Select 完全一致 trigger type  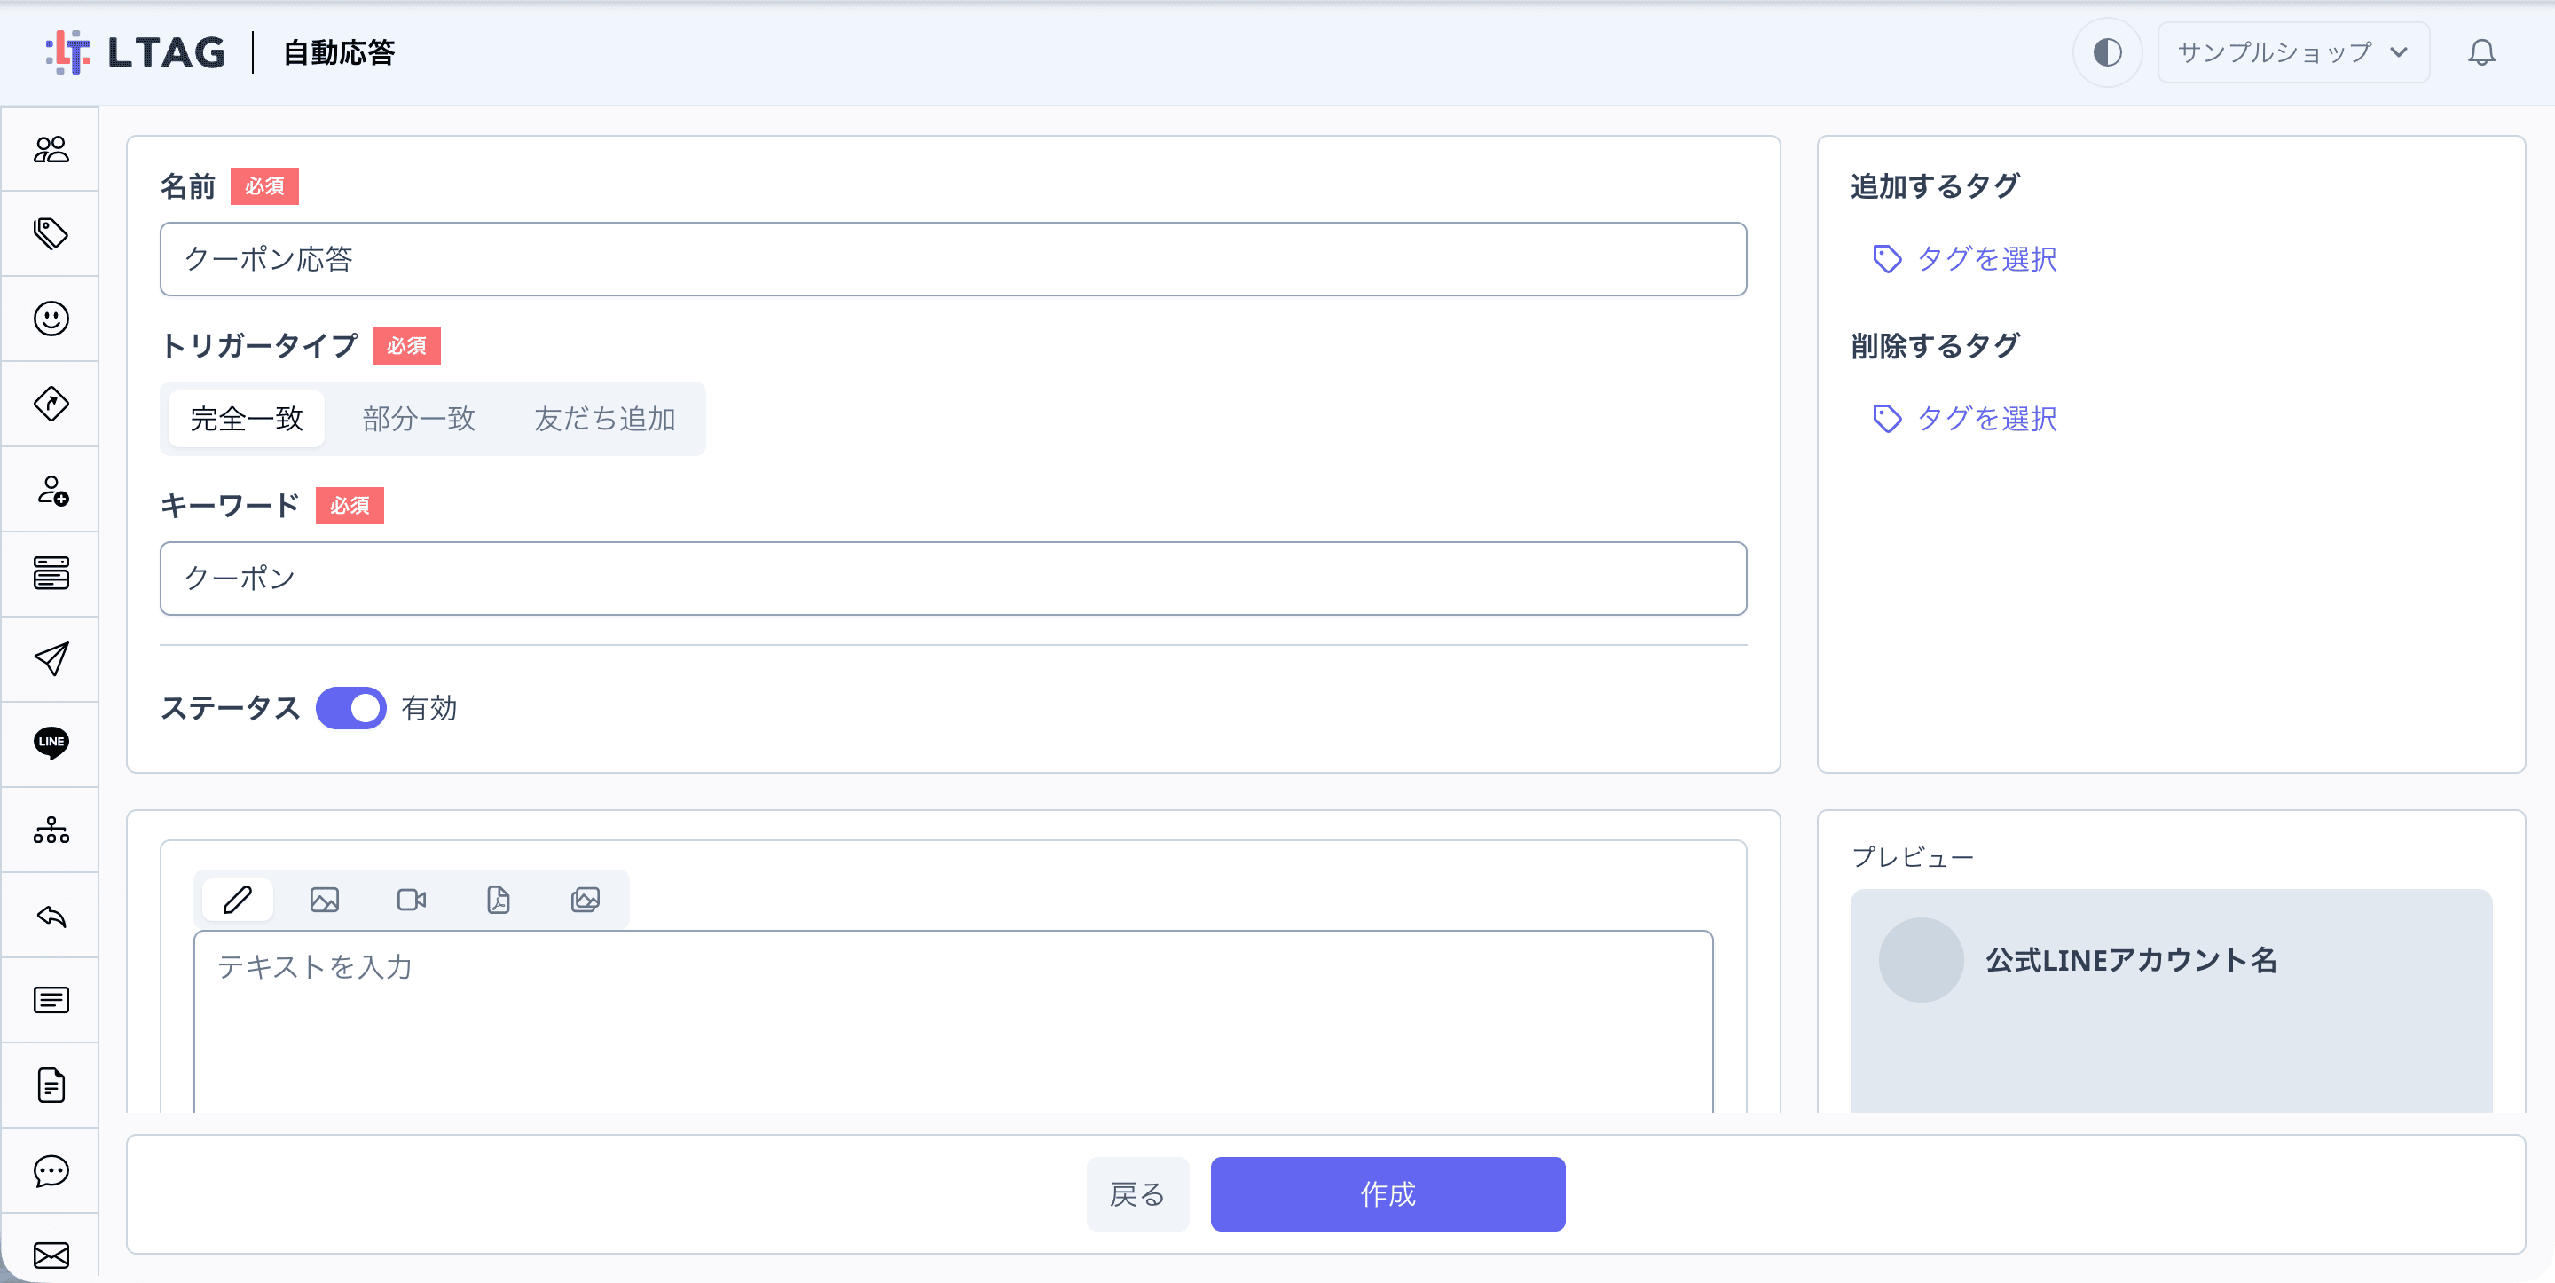click(x=246, y=419)
